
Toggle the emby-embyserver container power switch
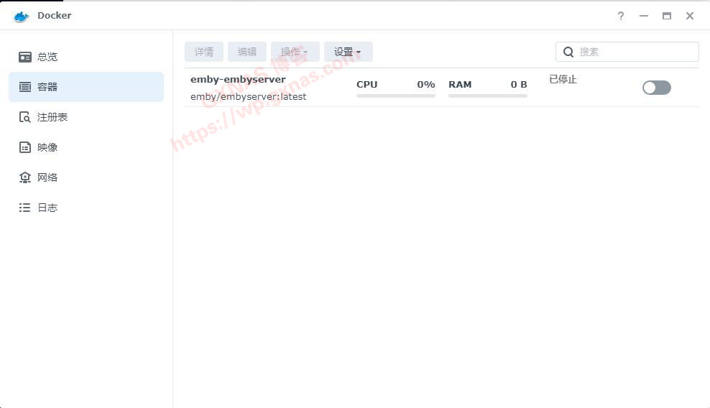click(x=656, y=88)
